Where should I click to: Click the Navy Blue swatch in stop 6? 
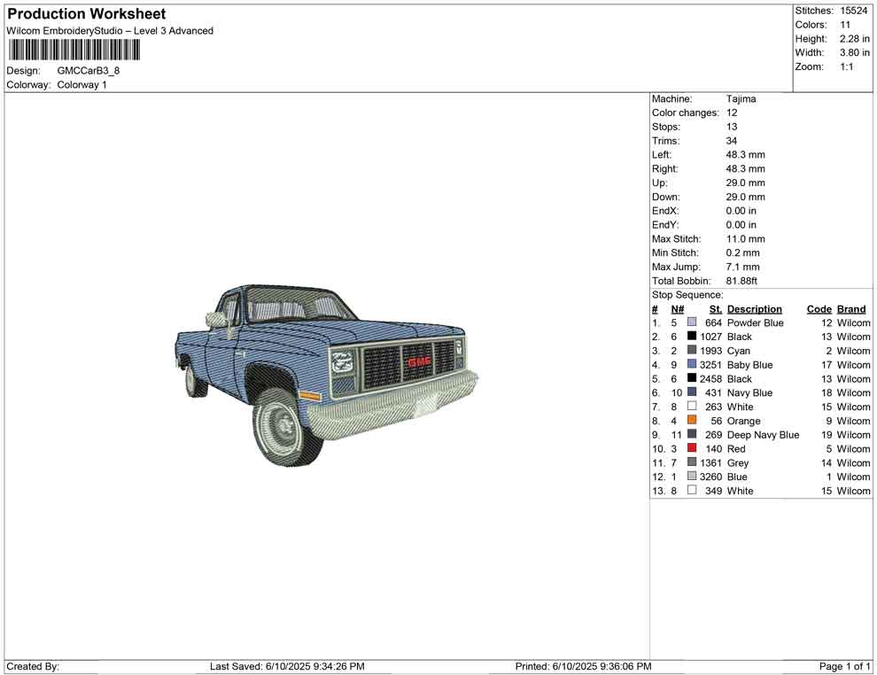pyautogui.click(x=692, y=392)
